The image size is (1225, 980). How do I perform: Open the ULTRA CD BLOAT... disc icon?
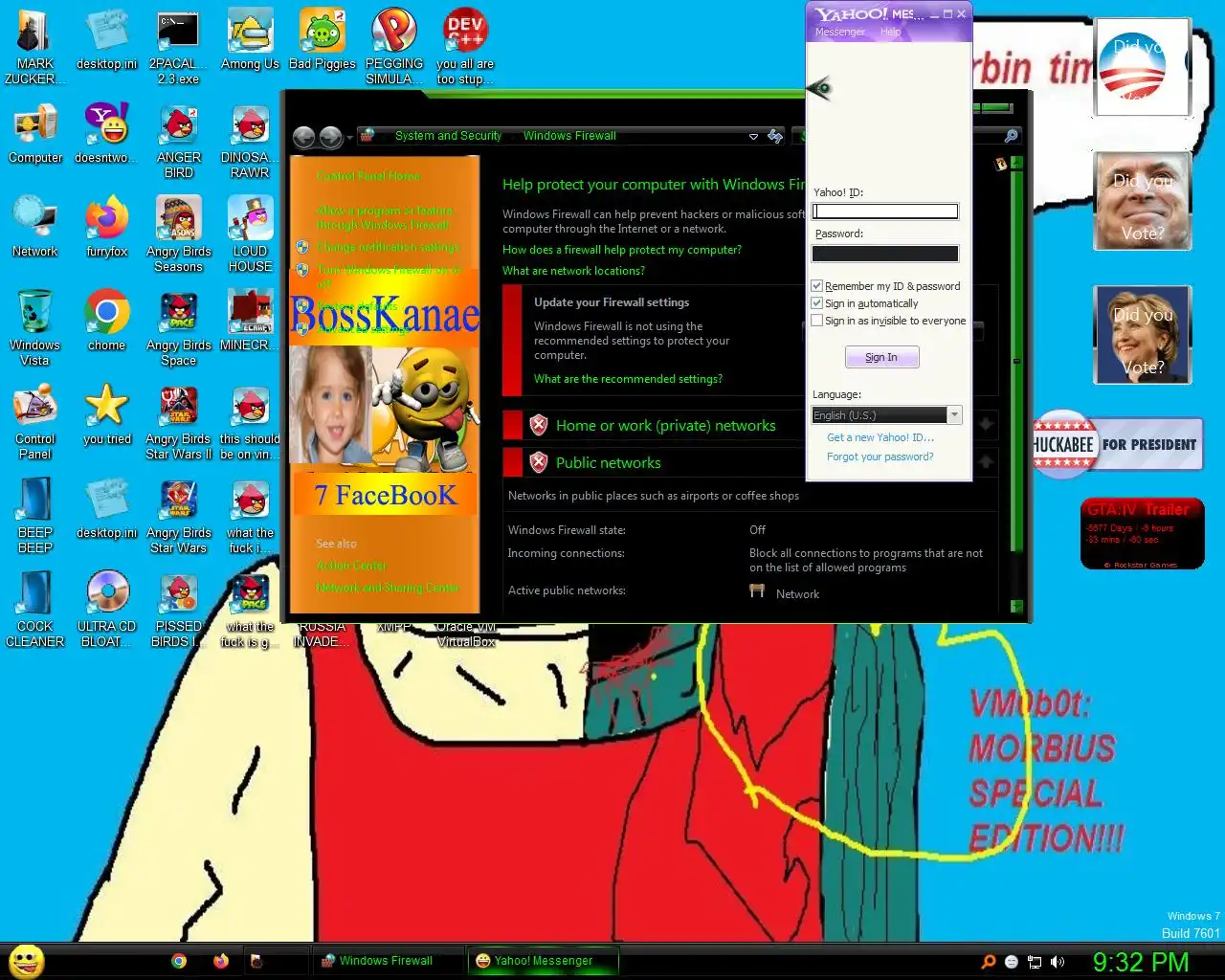(x=106, y=609)
